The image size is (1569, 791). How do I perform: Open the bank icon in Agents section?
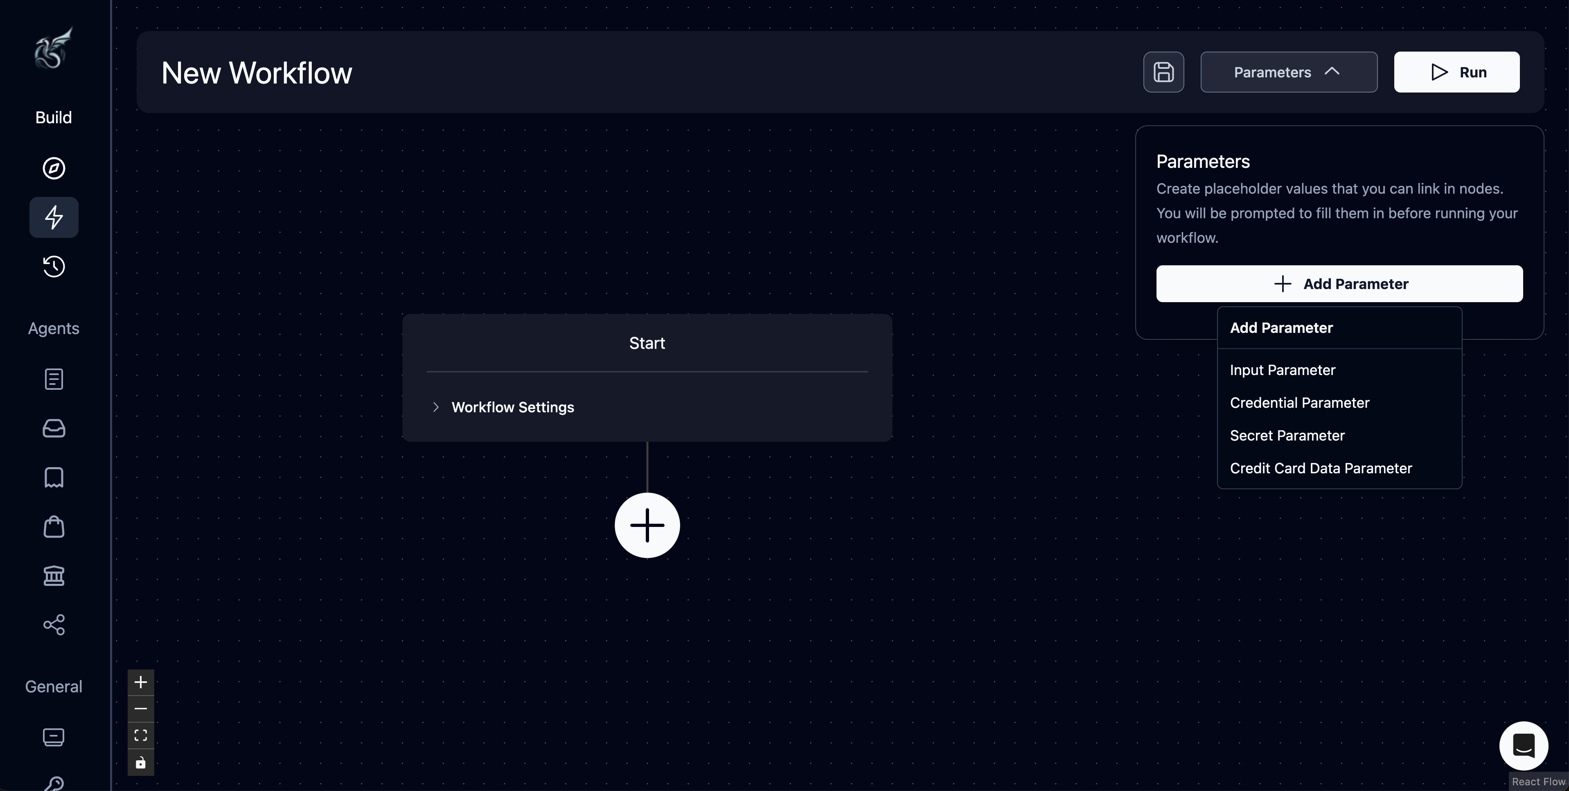tap(54, 575)
